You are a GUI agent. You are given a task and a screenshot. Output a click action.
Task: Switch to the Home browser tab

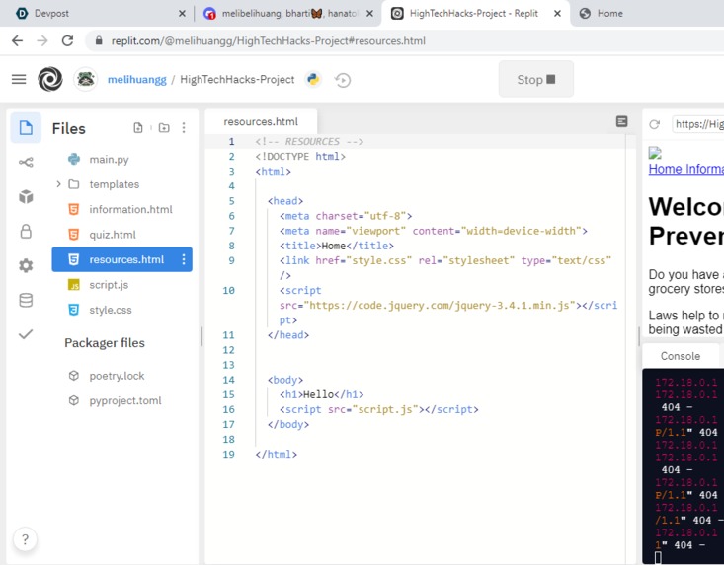[646, 14]
